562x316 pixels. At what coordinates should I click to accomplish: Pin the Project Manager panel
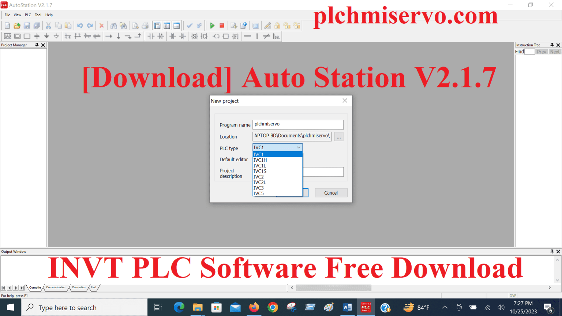click(36, 45)
